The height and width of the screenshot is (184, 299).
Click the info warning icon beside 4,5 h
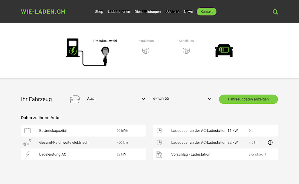tap(270, 142)
